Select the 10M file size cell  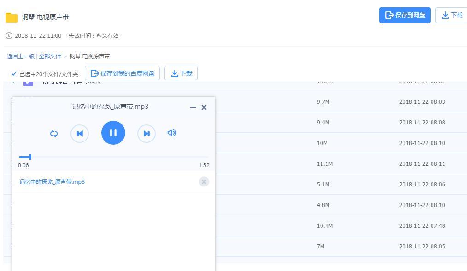click(322, 143)
